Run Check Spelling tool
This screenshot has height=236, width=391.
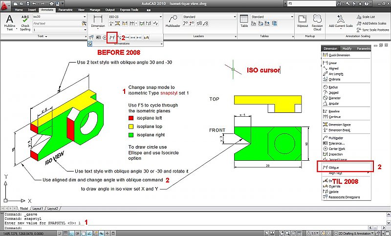(25, 22)
